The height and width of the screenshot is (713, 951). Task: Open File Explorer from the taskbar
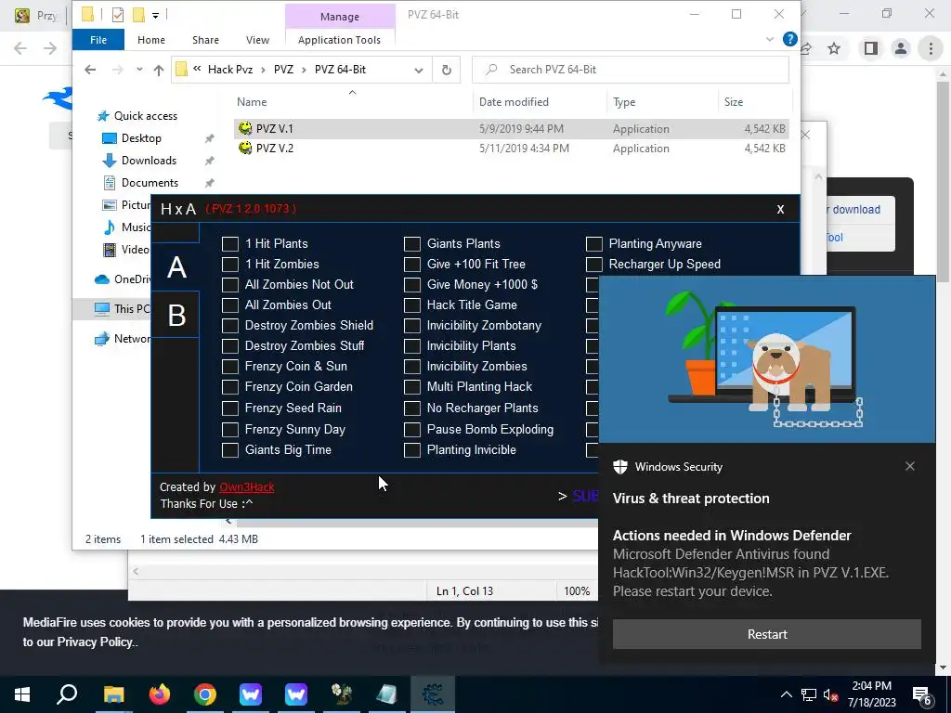113,694
